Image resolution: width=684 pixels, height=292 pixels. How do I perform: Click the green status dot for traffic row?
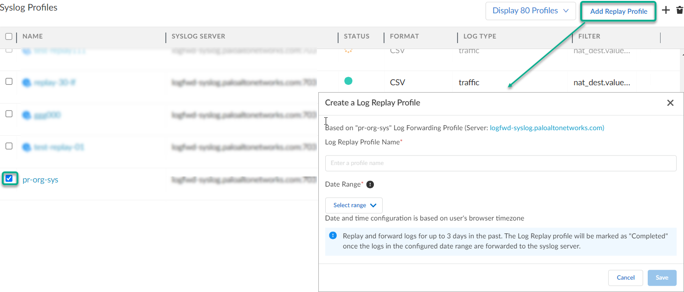[348, 81]
